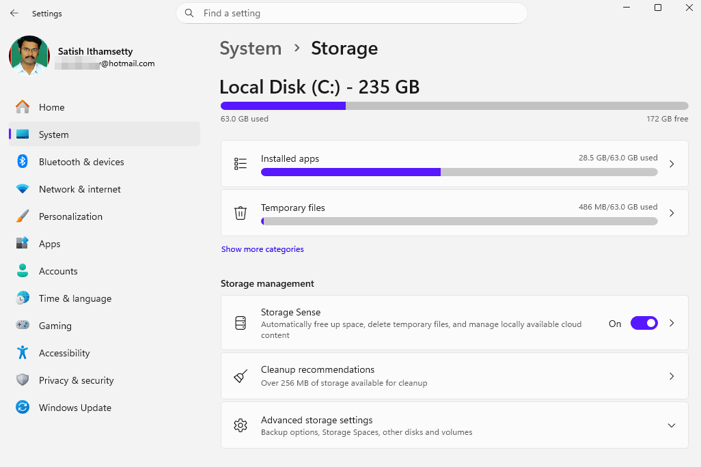Click the Storage management heading
Image resolution: width=701 pixels, height=467 pixels.
click(x=267, y=283)
